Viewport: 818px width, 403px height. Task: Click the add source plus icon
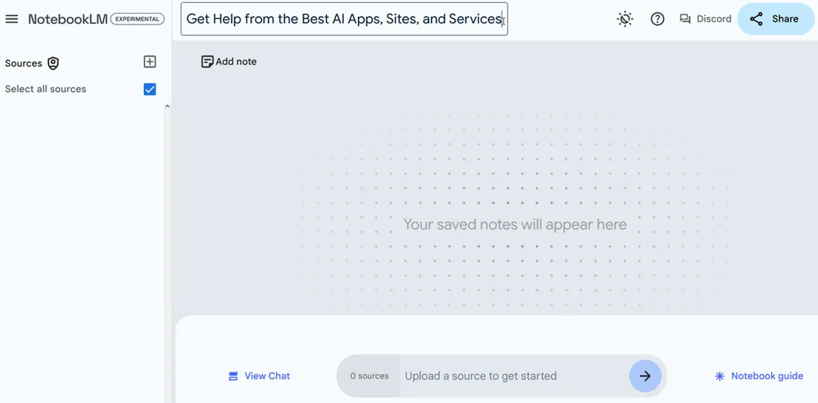pos(150,62)
